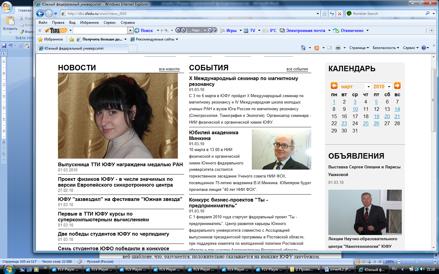Click the Word zoom slider handle

(x=417, y=262)
